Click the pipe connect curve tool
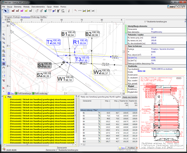187x153 pixels. [80, 11]
